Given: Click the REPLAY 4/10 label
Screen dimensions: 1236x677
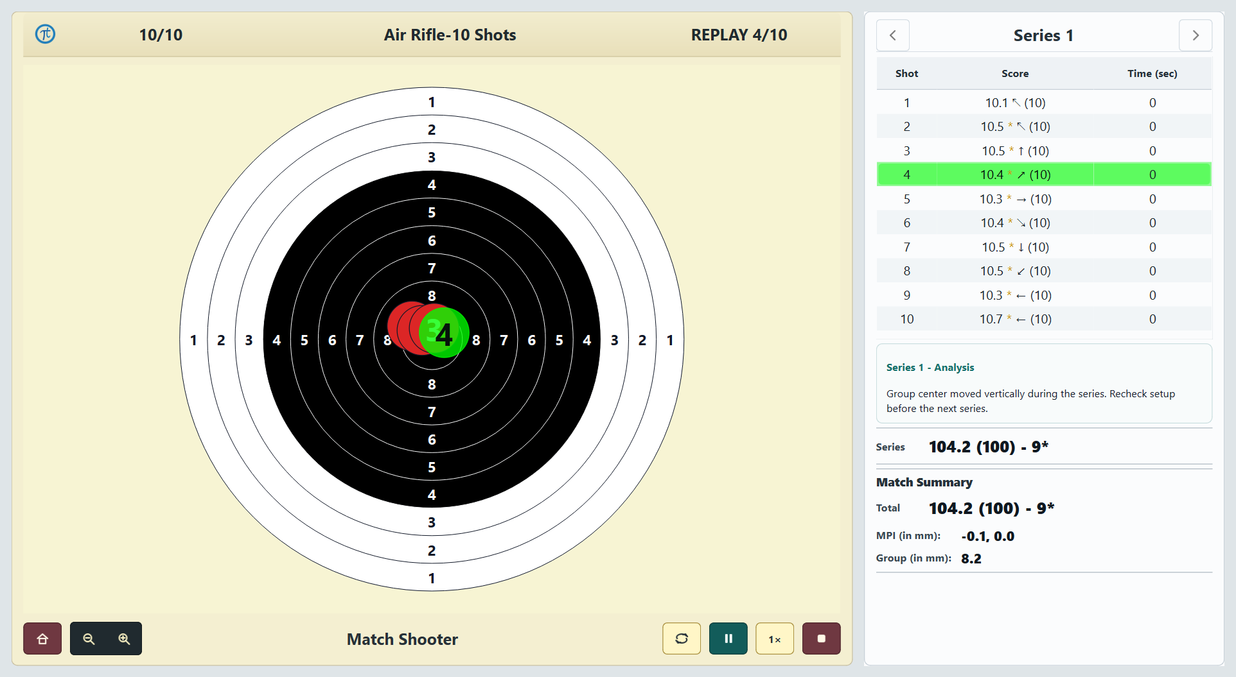Looking at the screenshot, I should [739, 35].
